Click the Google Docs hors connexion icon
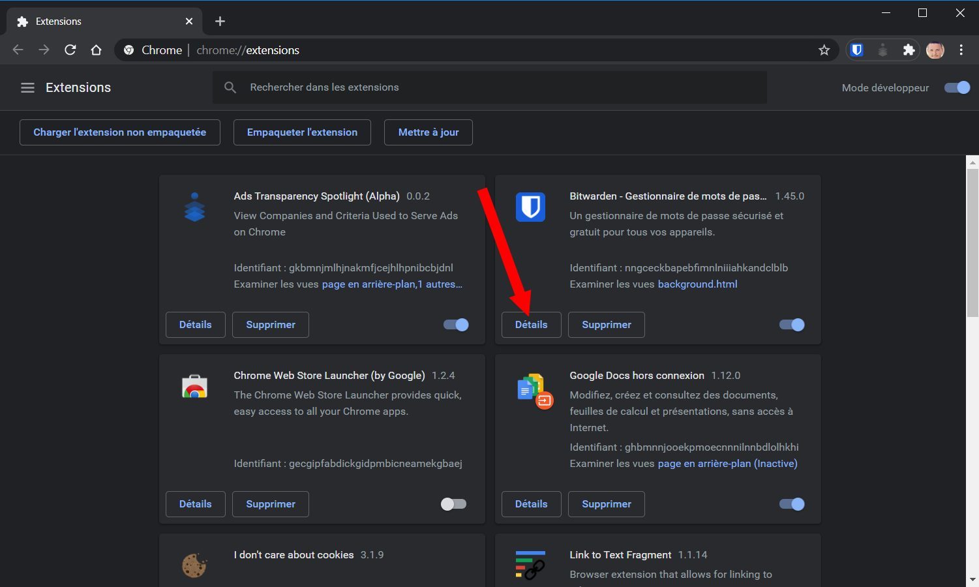 pos(534,391)
